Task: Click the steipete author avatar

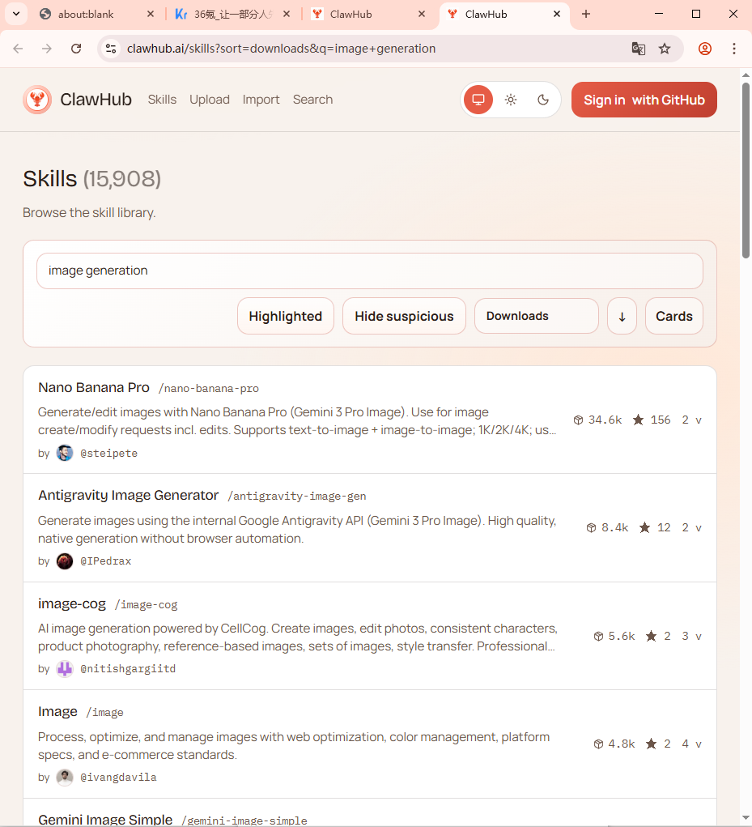Action: coord(65,454)
